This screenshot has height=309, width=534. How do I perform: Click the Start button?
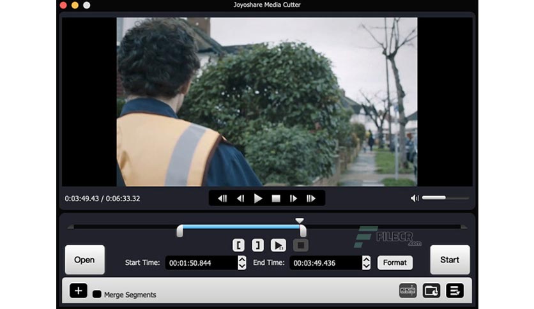click(450, 260)
